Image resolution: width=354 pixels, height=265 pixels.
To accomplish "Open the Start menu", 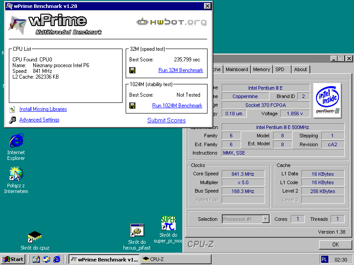I will [x=13, y=259].
